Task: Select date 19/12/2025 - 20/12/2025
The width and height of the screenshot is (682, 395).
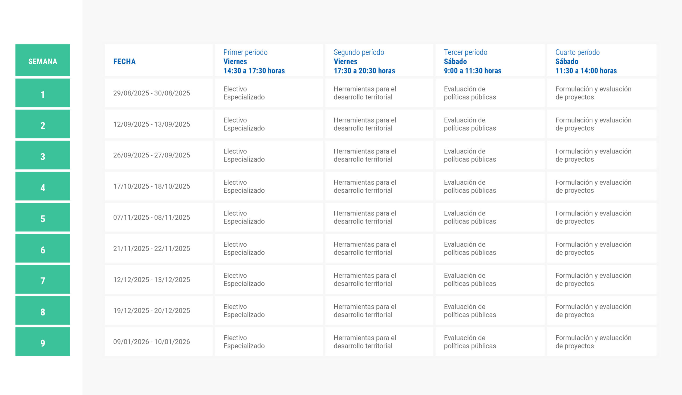Action: 159,310
